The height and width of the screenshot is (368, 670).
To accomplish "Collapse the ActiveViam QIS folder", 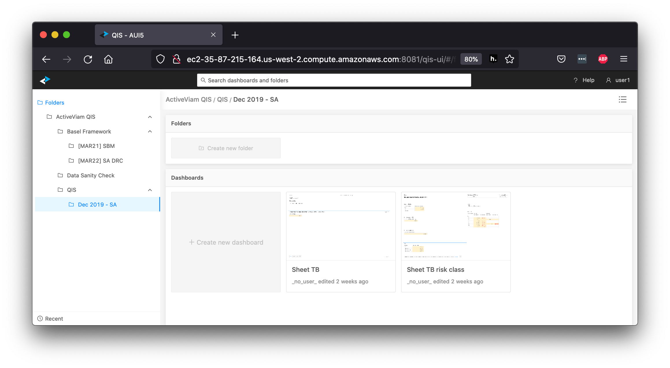I will [150, 117].
